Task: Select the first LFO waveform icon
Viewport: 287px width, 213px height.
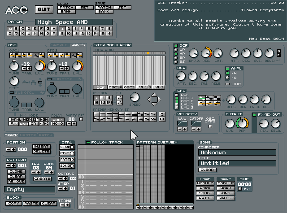Action: [x=201, y=98]
